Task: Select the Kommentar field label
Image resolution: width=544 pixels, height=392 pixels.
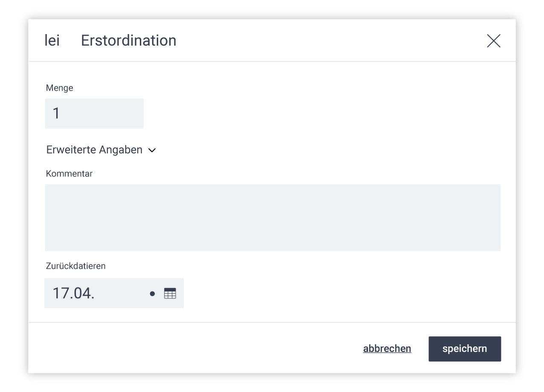Action: coord(69,174)
